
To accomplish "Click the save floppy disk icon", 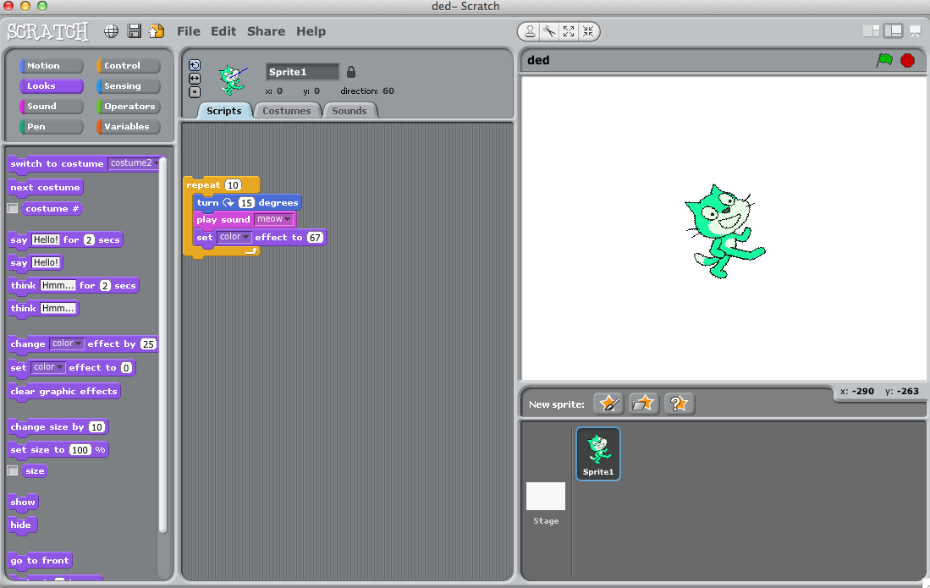I will (x=135, y=31).
